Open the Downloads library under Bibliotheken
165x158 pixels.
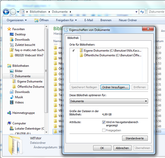coord(20,92)
